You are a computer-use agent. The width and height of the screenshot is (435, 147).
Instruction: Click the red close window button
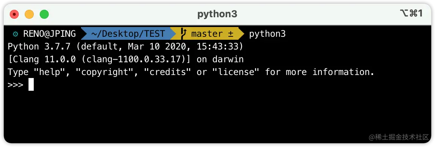pos(14,14)
